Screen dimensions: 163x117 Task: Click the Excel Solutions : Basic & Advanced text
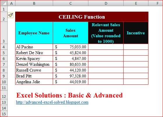pyautogui.click(x=69, y=95)
